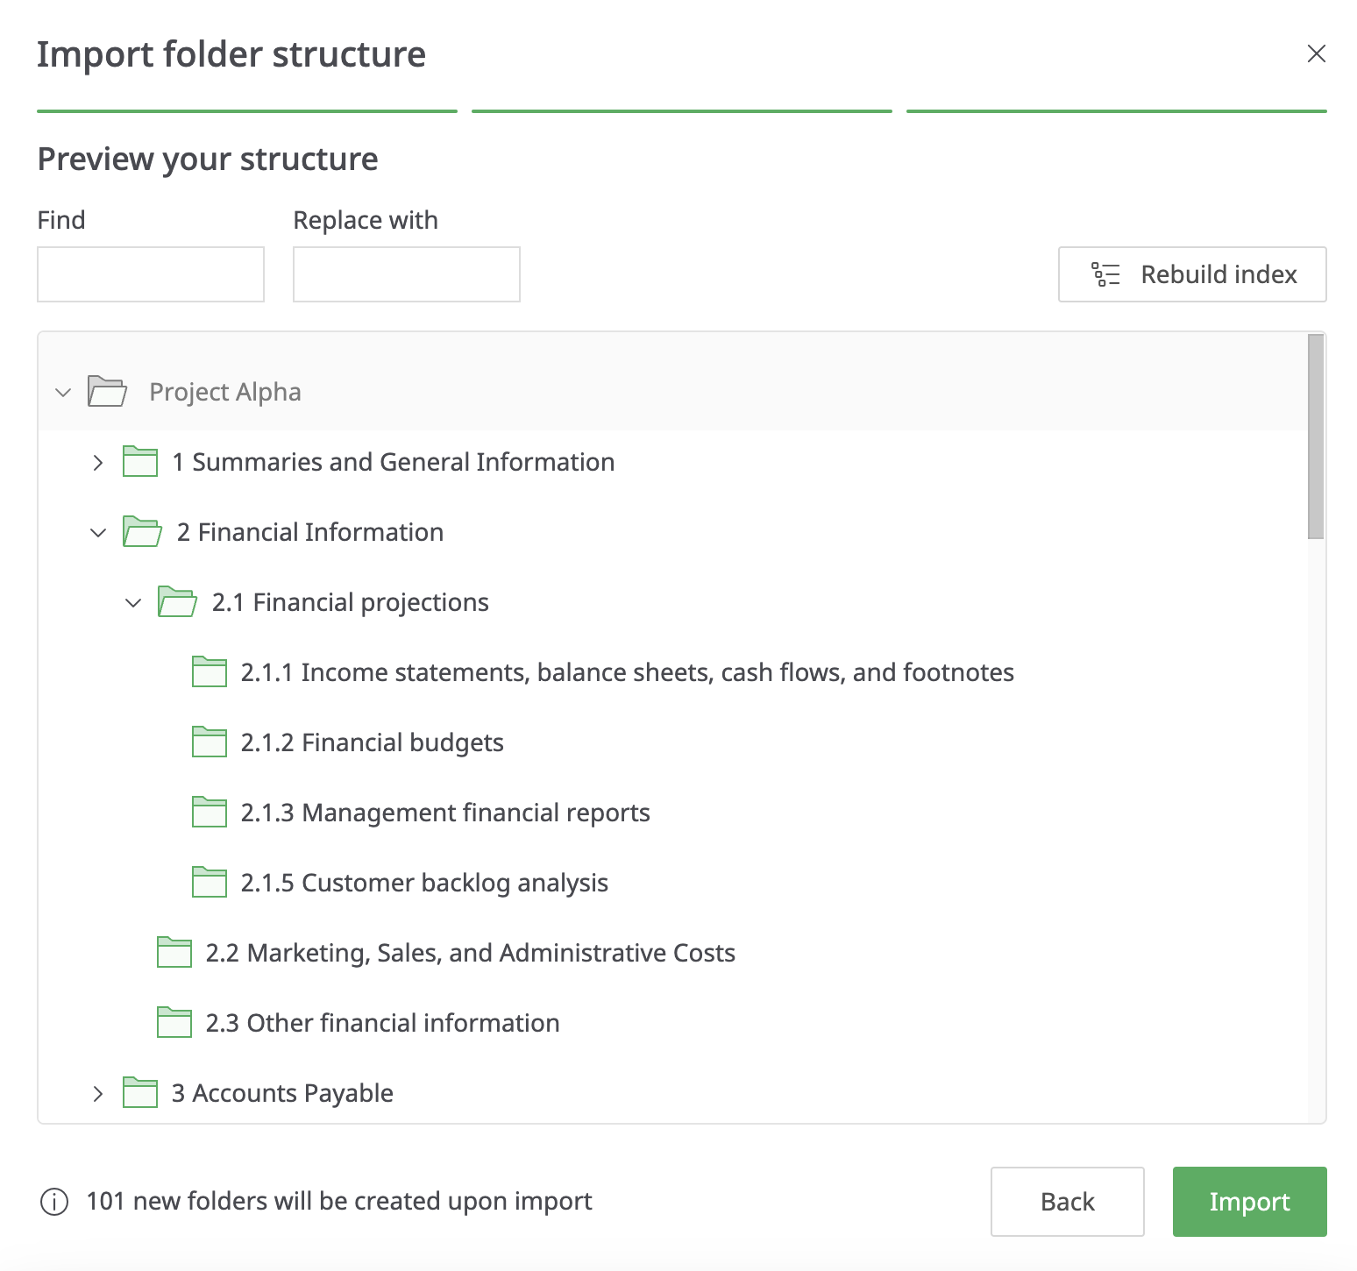
Task: Collapse 2.1 Financial projections
Action: (132, 602)
